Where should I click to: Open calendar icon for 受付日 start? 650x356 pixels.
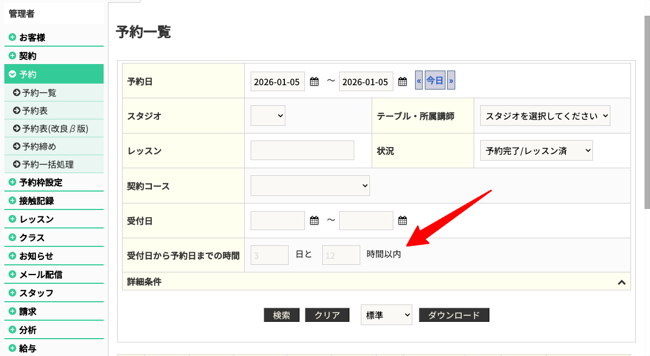point(314,221)
